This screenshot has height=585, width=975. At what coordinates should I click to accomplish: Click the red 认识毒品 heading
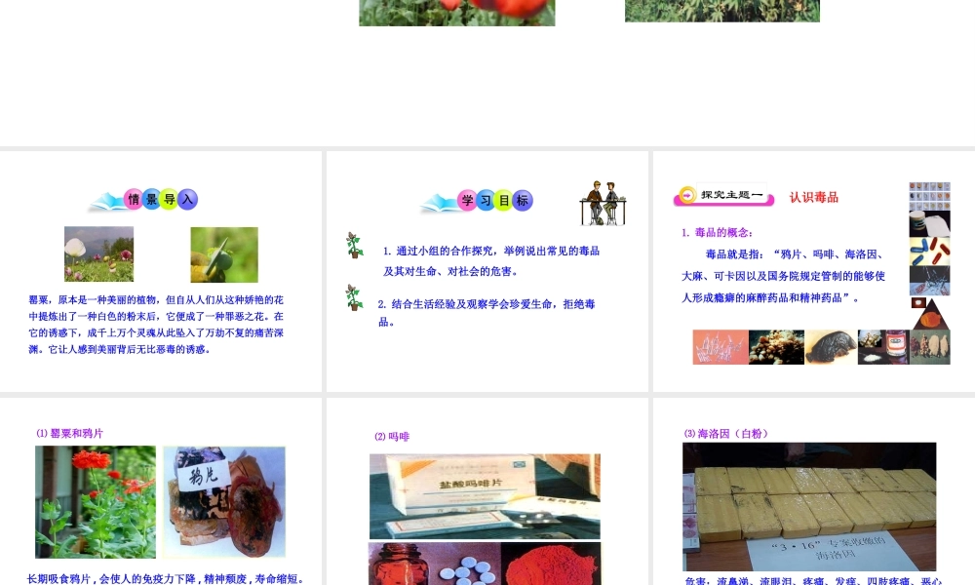pos(814,198)
